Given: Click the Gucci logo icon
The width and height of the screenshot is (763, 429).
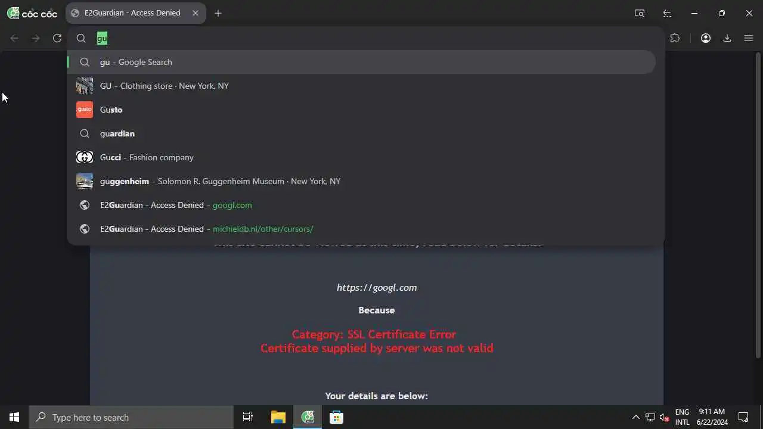Looking at the screenshot, I should pyautogui.click(x=85, y=157).
